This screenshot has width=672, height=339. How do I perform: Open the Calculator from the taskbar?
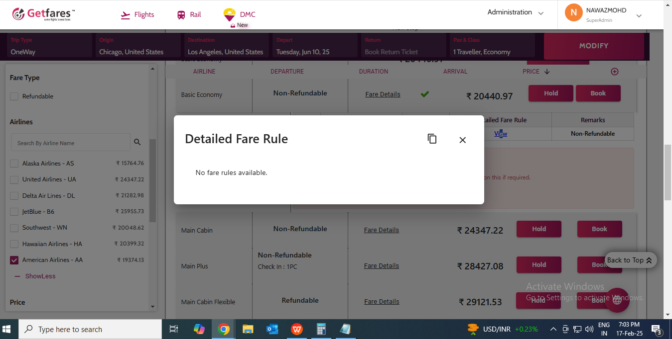pos(321,329)
